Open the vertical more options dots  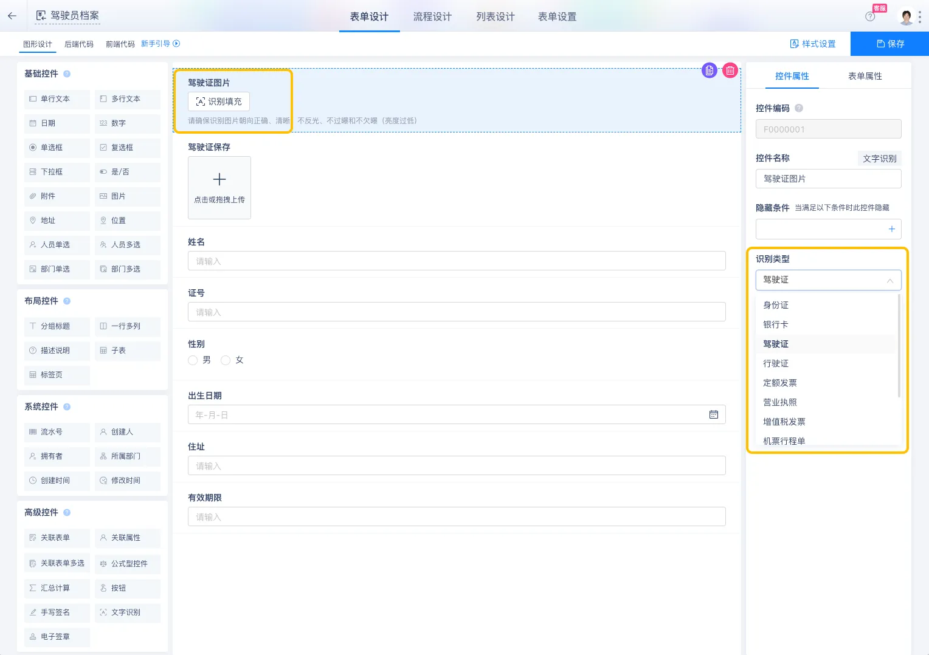(920, 17)
